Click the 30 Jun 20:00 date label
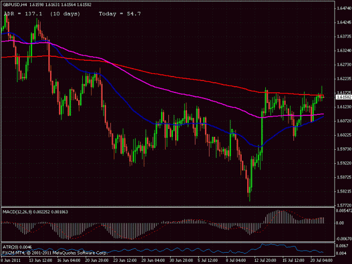 181,261
